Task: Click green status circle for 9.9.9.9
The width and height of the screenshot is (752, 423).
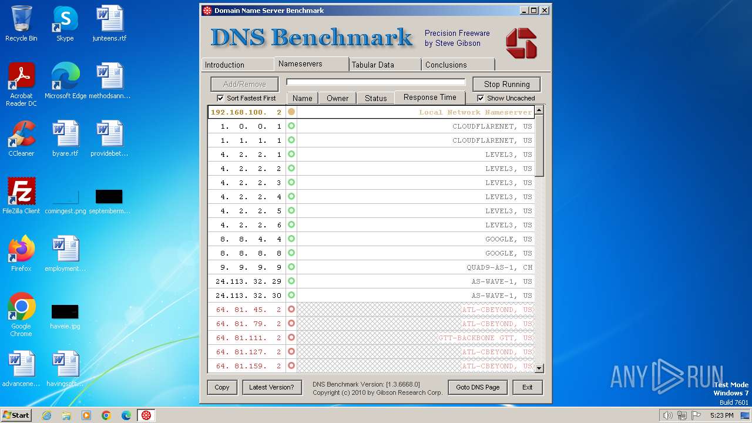Action: coord(291,267)
